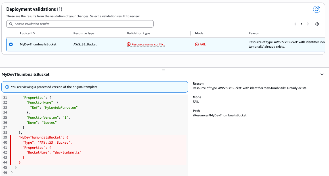Open the table preferences gear
This screenshot has width=329, height=176.
(x=317, y=24)
